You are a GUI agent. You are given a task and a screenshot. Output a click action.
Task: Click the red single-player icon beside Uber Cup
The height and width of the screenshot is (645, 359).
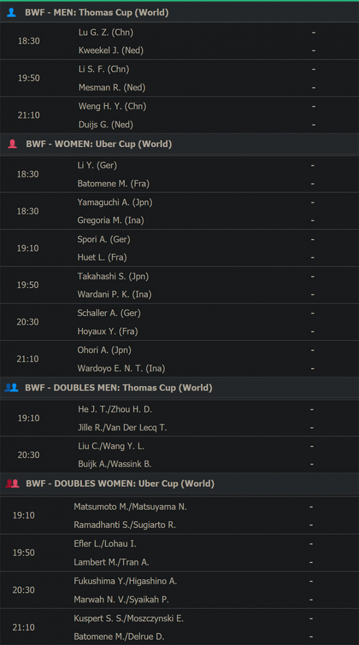[x=12, y=144]
